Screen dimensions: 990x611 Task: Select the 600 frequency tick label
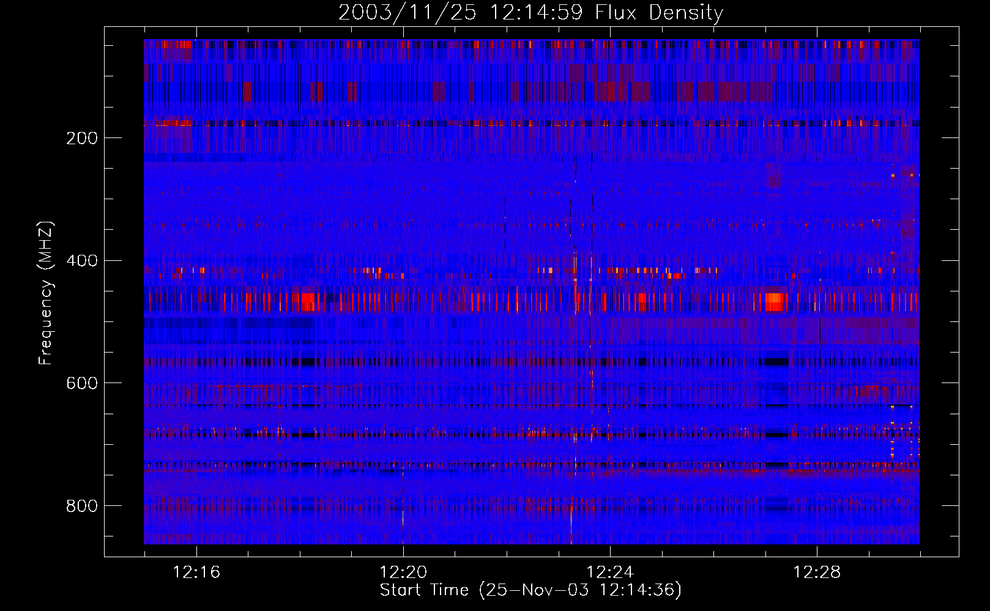pos(82,383)
